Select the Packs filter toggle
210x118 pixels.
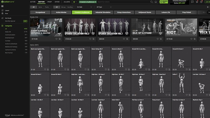pos(47,7)
